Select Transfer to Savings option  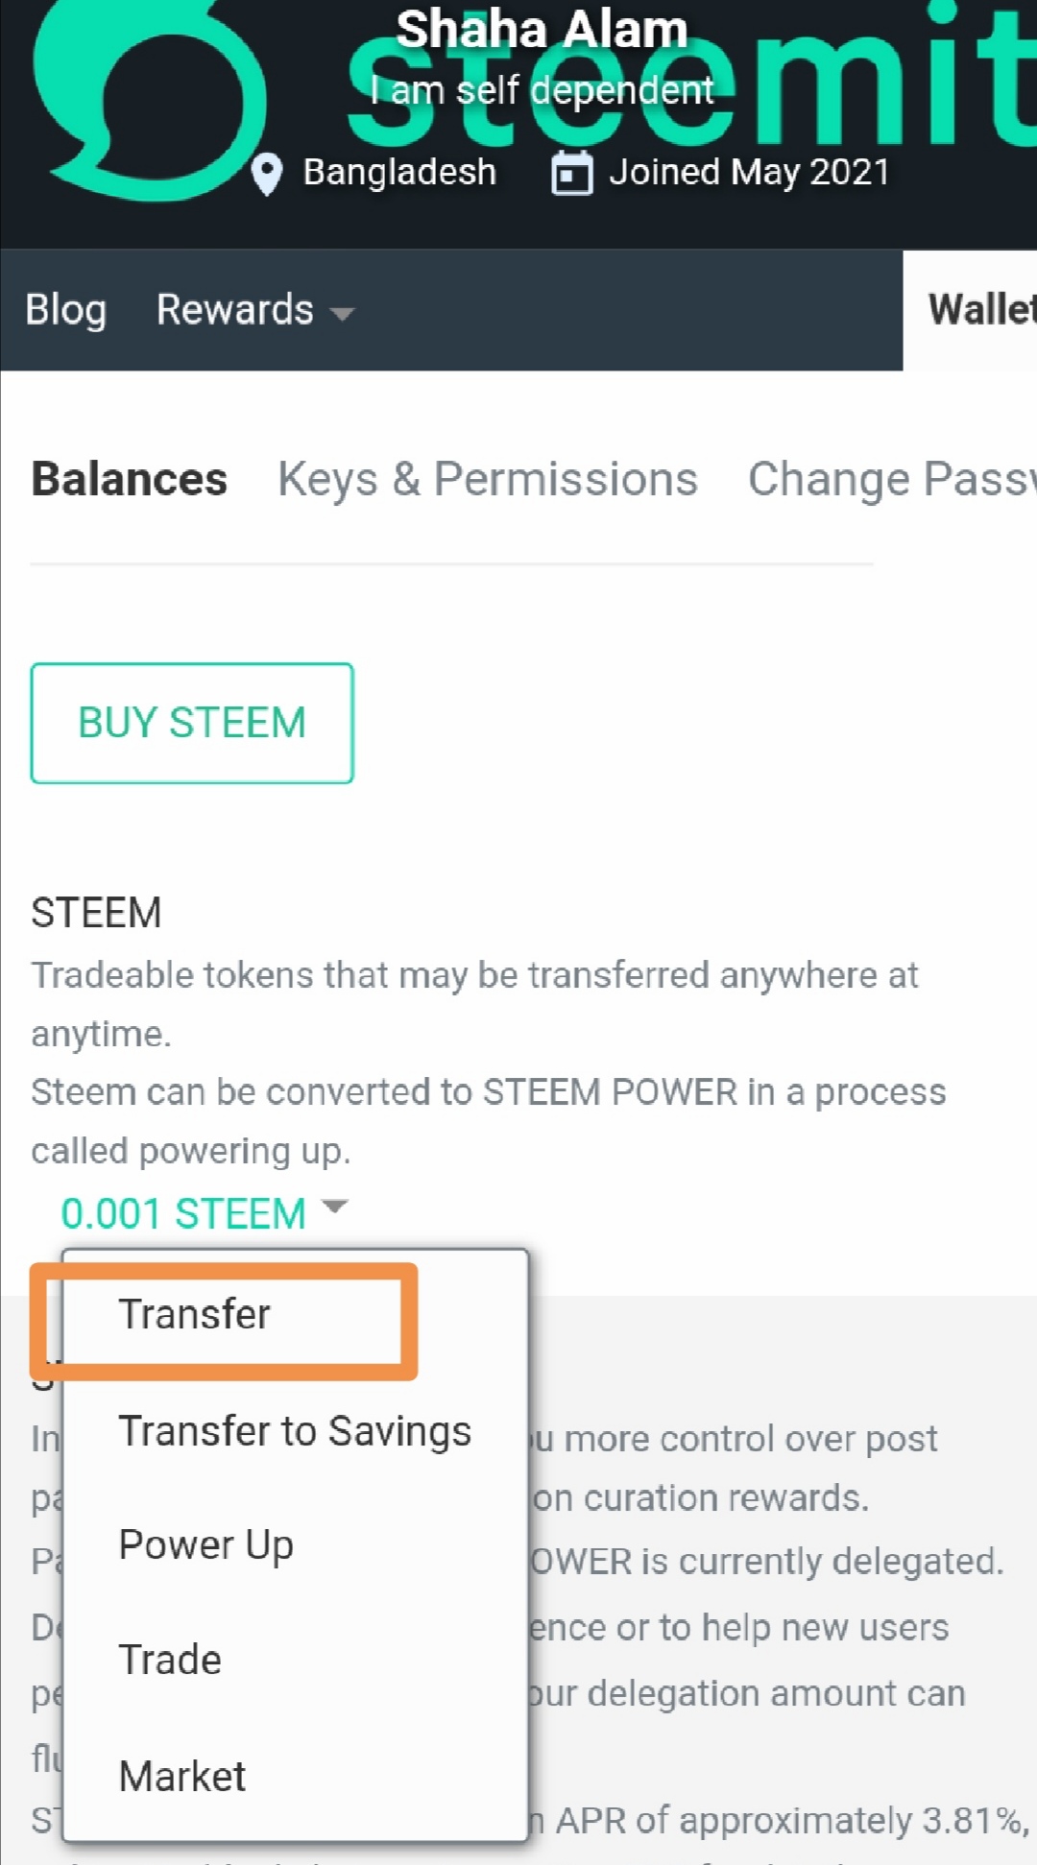pyautogui.click(x=294, y=1431)
